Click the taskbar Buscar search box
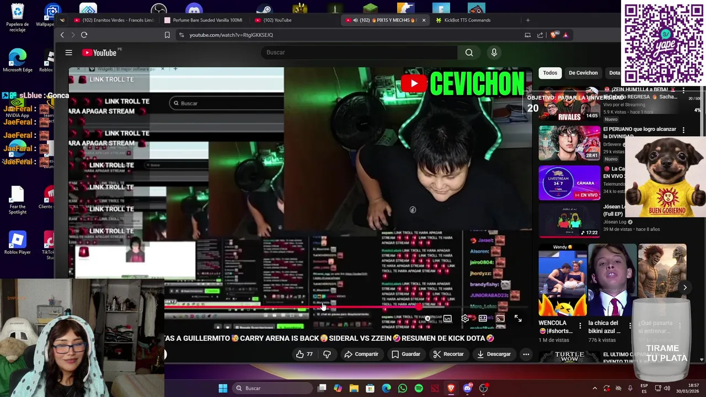The width and height of the screenshot is (706, 397). [272, 388]
